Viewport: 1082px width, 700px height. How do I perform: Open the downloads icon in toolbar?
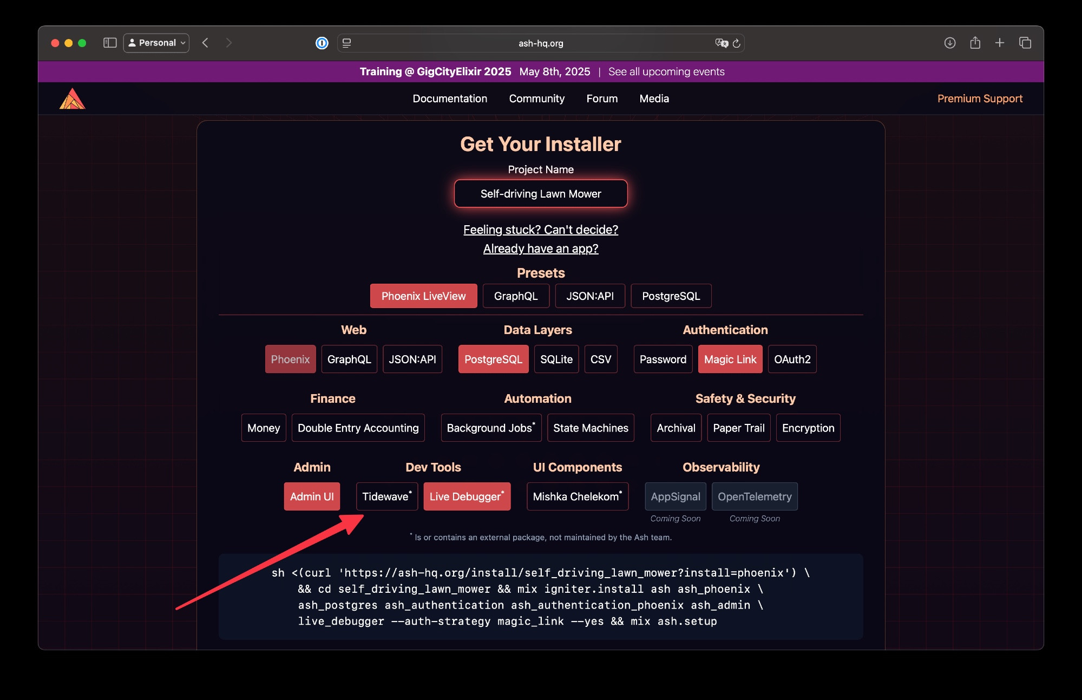(x=950, y=43)
